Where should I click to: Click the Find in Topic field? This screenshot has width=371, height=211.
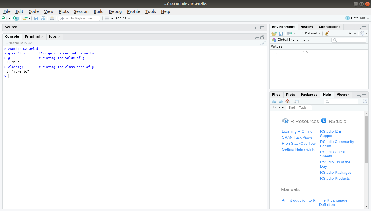point(299,108)
